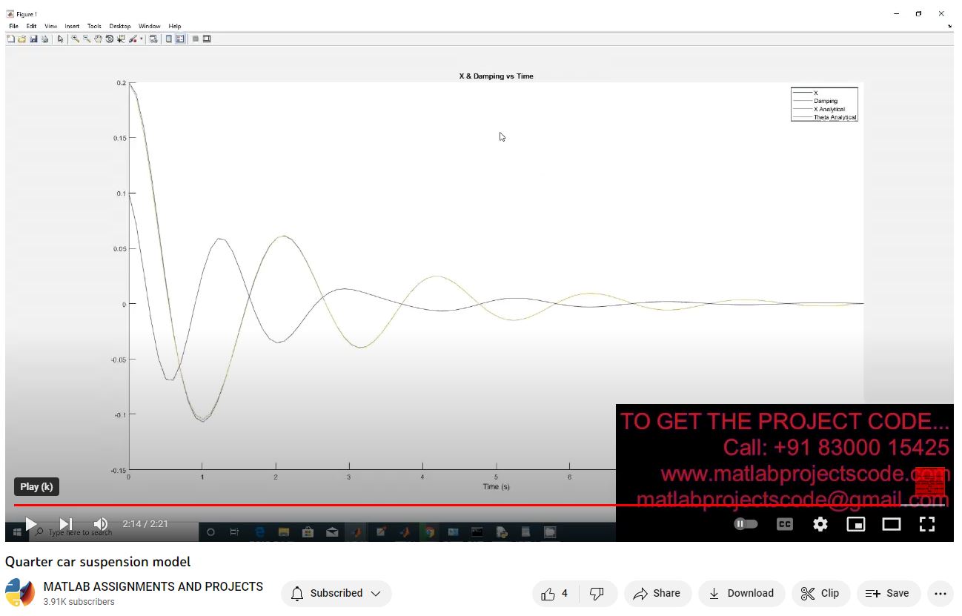The image size is (962, 616).
Task: Dislike the video with thumbs down
Action: pyautogui.click(x=597, y=593)
